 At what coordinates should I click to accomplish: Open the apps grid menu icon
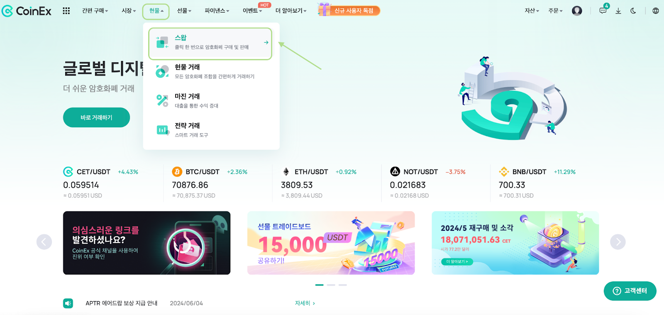[66, 11]
